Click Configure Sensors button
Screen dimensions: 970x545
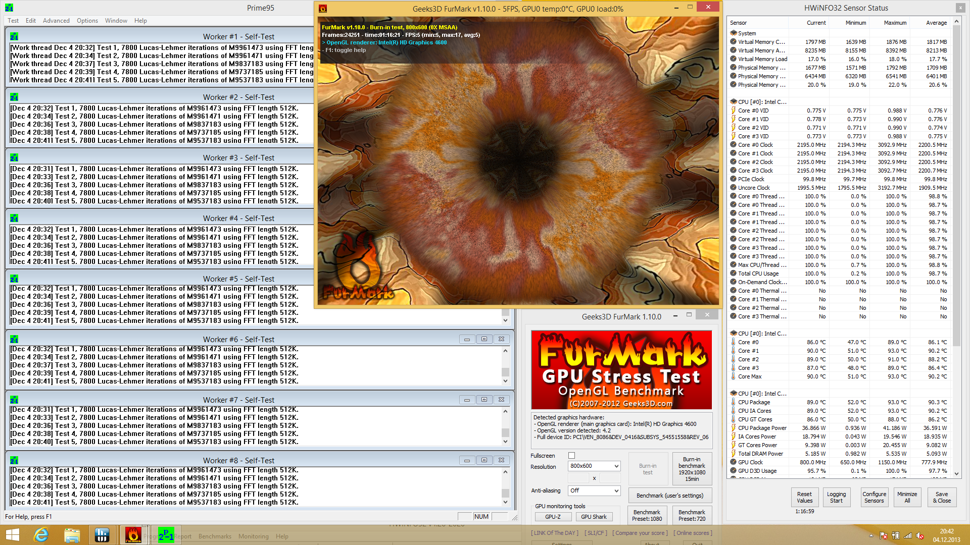[874, 498]
